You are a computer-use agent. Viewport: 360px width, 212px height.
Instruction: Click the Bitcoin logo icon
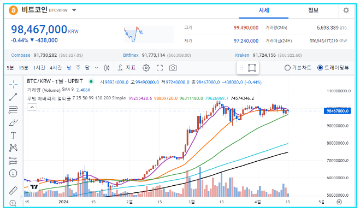coord(13,10)
